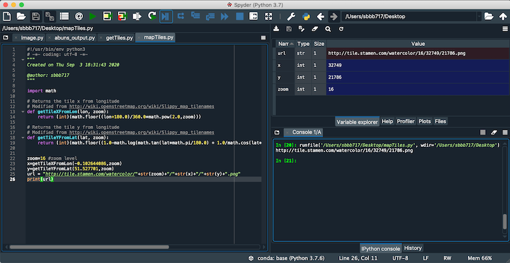The image size is (510, 263).
Task: Open the Profiler tab
Action: pos(405,121)
